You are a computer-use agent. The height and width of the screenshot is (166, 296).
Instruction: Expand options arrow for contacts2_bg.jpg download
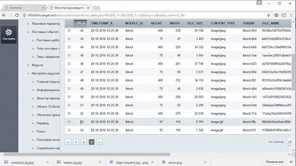tap(48, 162)
